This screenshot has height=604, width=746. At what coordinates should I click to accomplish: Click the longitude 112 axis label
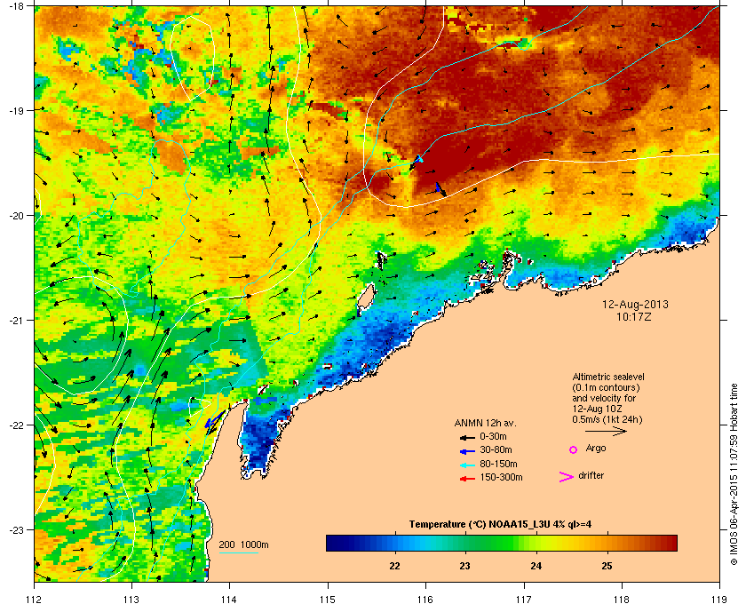35,600
